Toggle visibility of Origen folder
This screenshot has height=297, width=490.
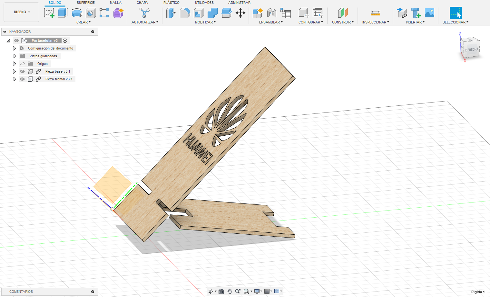(x=22, y=64)
